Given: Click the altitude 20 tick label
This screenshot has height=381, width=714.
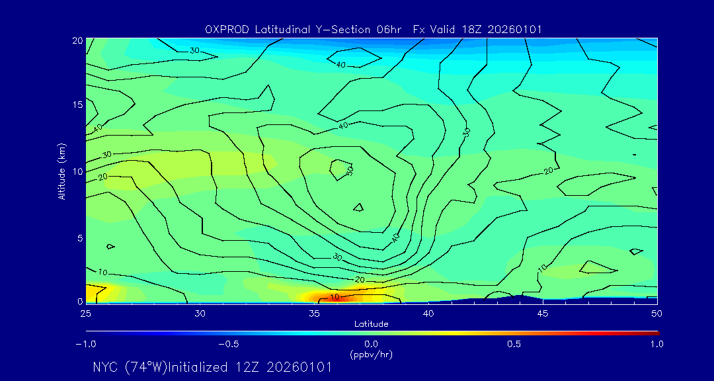Looking at the screenshot, I should click(76, 40).
